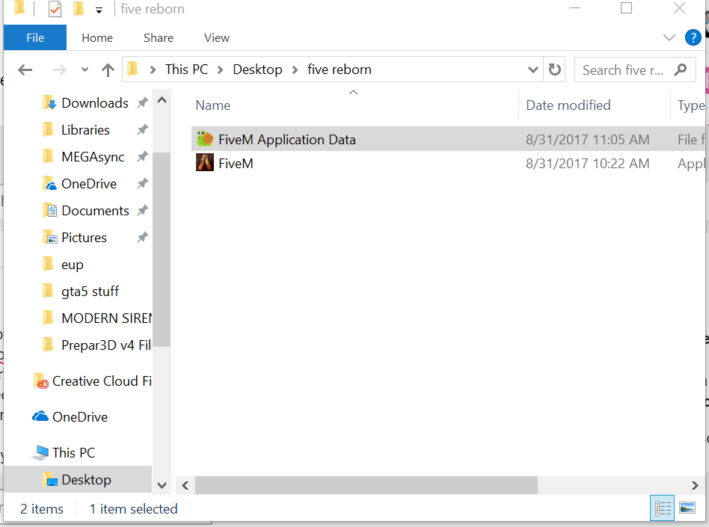Expand the ribbon with the chevron
Viewport: 709px width, 527px height.
click(x=669, y=37)
